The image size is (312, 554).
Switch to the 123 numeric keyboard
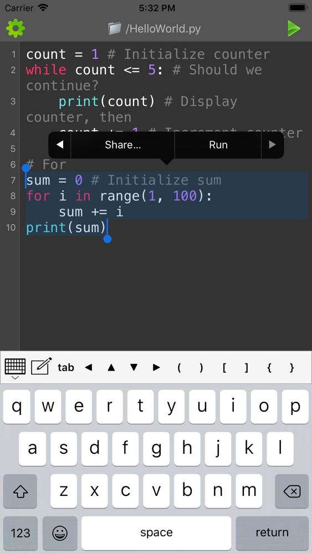pos(21,533)
